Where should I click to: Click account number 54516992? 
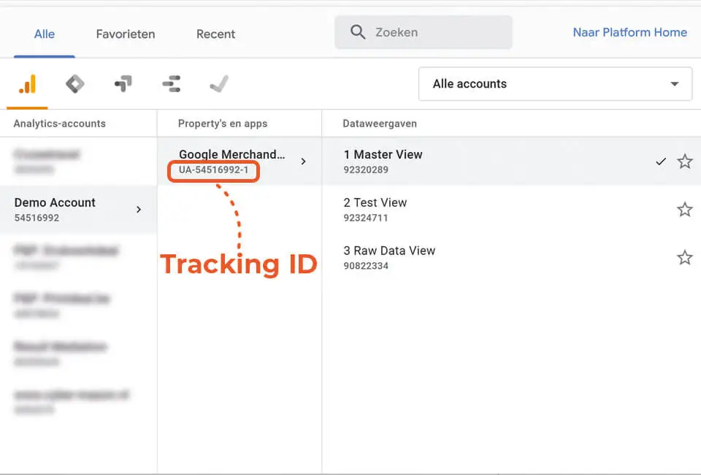click(x=37, y=218)
